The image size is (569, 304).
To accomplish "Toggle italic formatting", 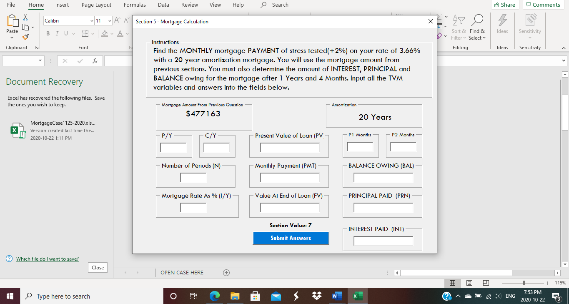I will tap(57, 33).
